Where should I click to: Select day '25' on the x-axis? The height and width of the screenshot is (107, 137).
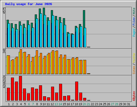(x=104, y=104)
